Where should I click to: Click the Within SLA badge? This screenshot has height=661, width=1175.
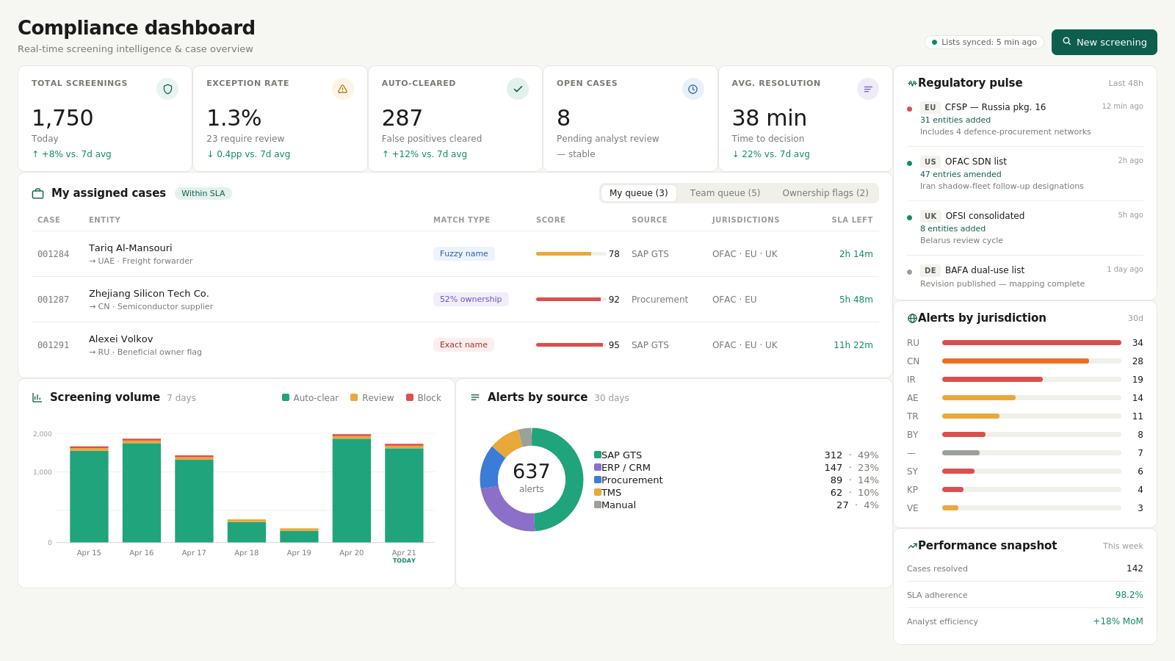[x=203, y=194]
